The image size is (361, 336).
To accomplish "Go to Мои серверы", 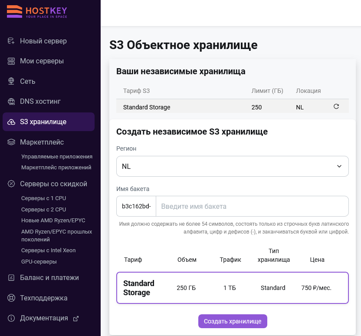I will coord(42,61).
